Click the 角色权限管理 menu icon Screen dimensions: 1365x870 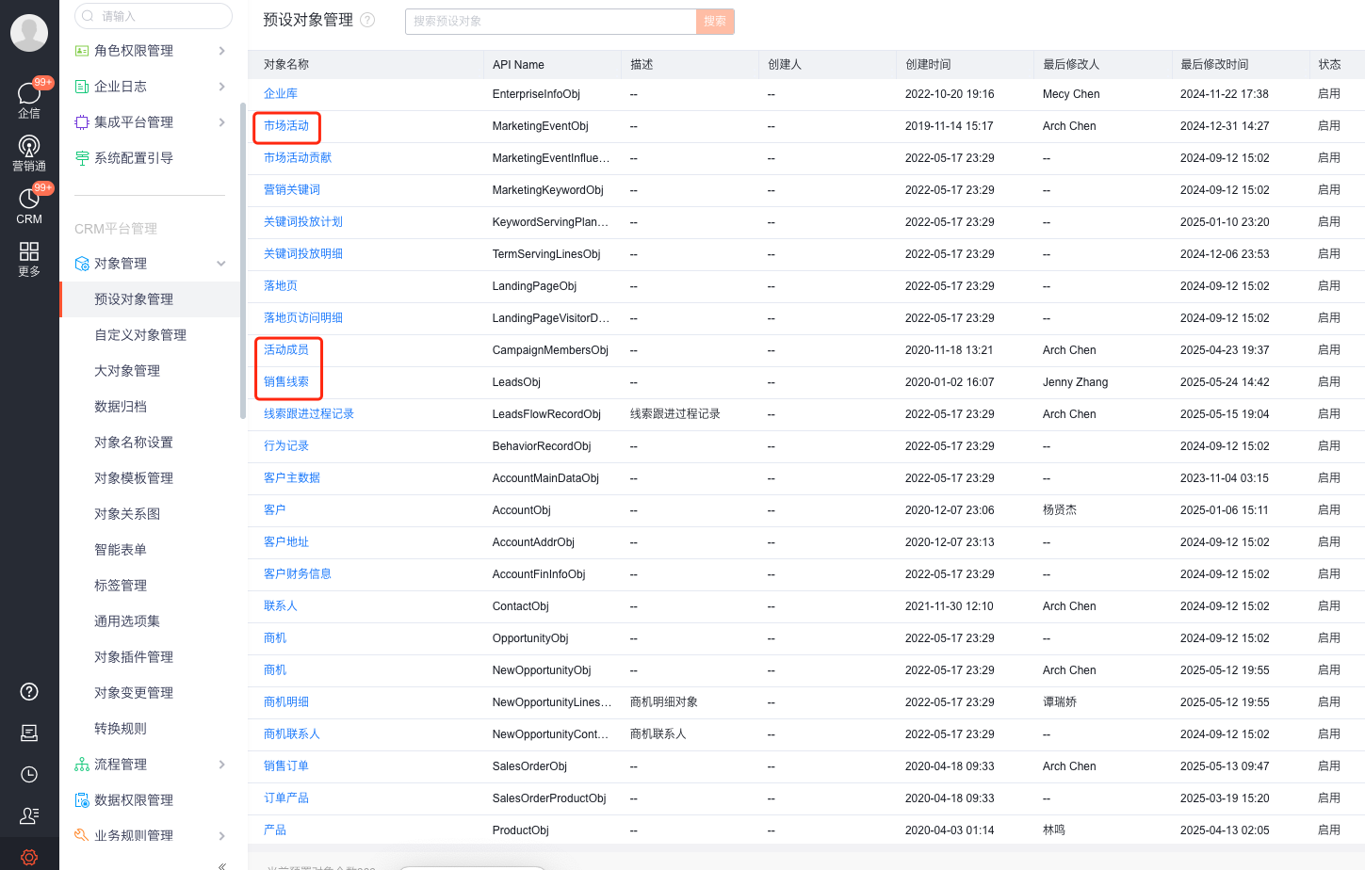82,51
